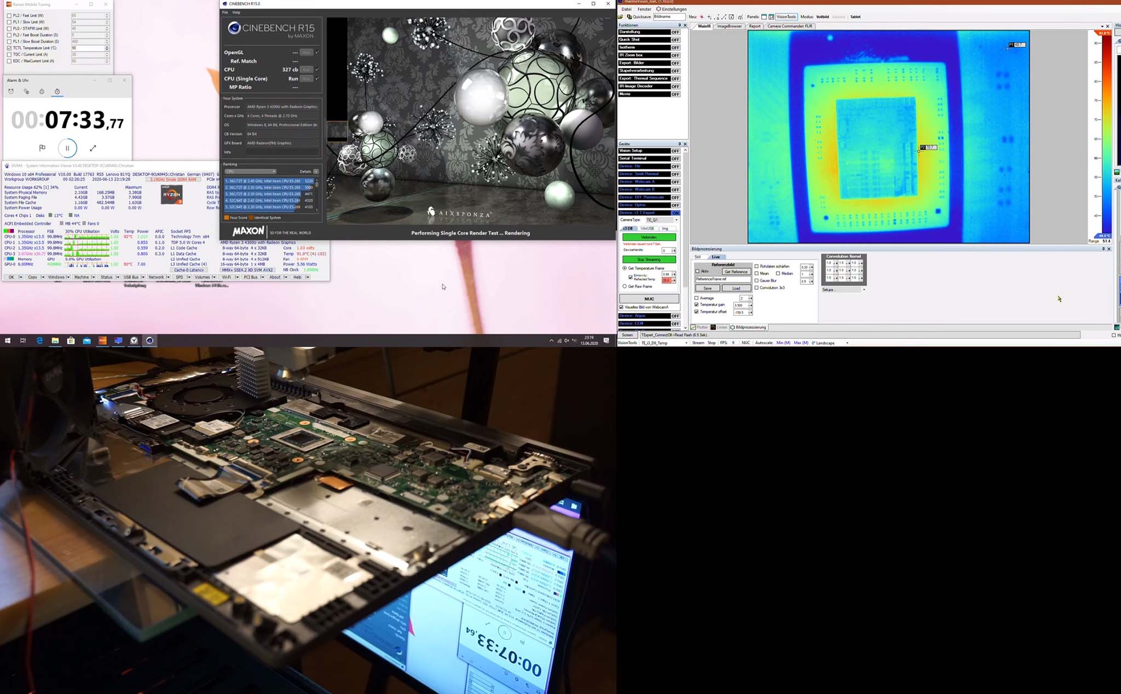Click the Get Reference button
Viewport: 1121px width, 694px height.
click(x=736, y=271)
